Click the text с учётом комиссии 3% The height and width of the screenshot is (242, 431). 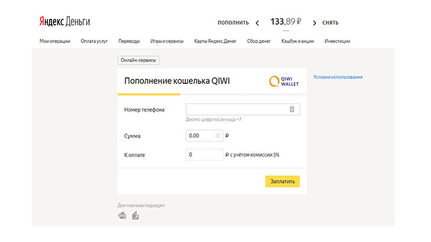[255, 155]
